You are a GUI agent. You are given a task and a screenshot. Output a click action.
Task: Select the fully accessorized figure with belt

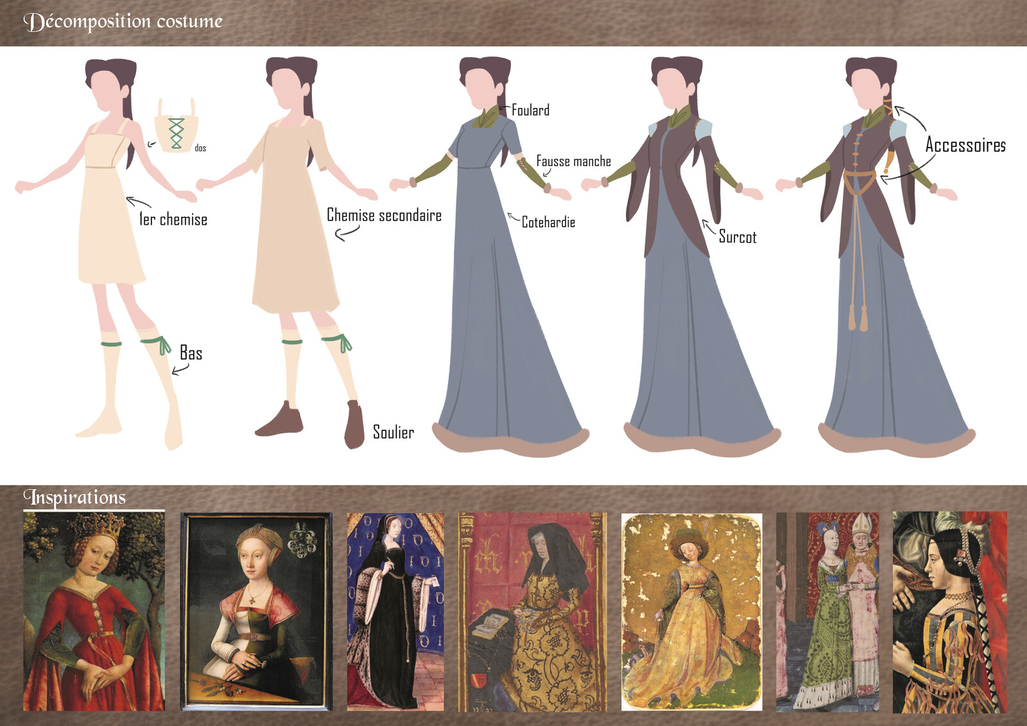pyautogui.click(x=876, y=257)
